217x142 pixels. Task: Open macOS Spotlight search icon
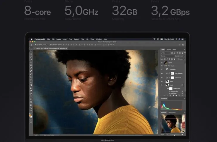click(177, 39)
